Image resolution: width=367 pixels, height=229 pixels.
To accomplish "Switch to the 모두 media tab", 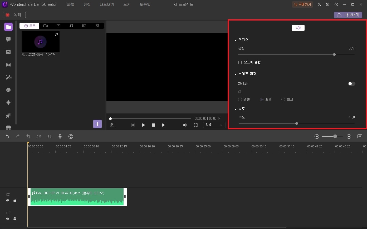I will [x=30, y=26].
